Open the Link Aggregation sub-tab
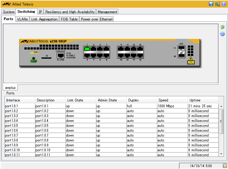 (44, 19)
